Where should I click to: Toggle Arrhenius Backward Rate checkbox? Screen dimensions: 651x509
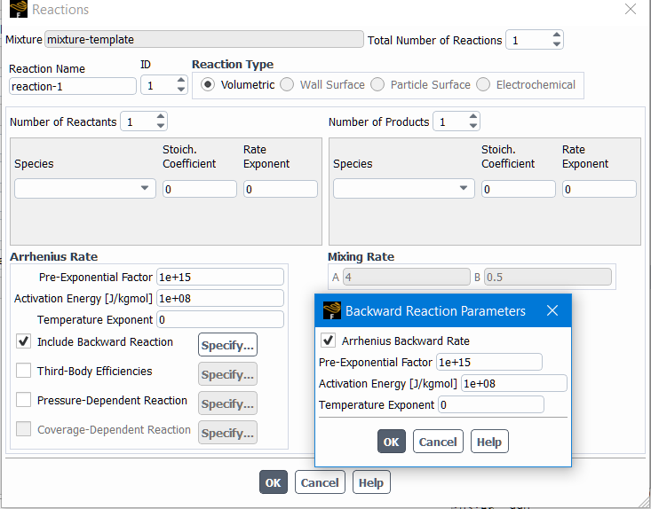(x=328, y=341)
